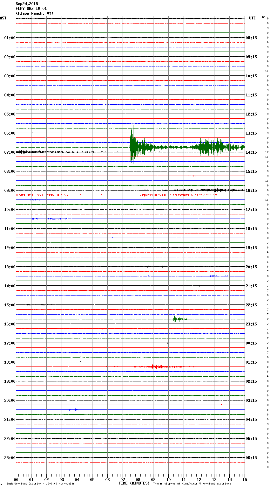This screenshot has height=488, width=270.
Task: Click the blue signal burst on the 20:30 trace
Action: coord(74,410)
